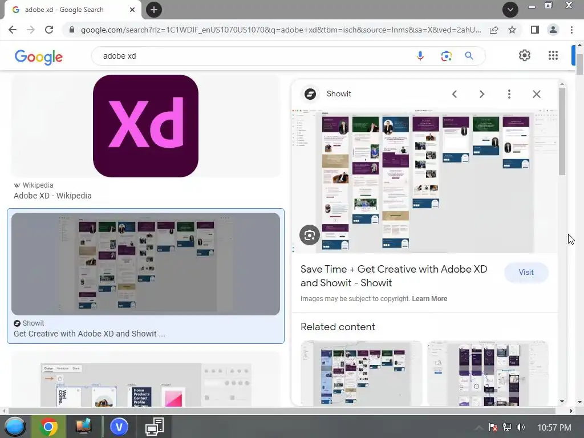
Task: Open the Save Time + Get Creative title link
Action: [394, 276]
